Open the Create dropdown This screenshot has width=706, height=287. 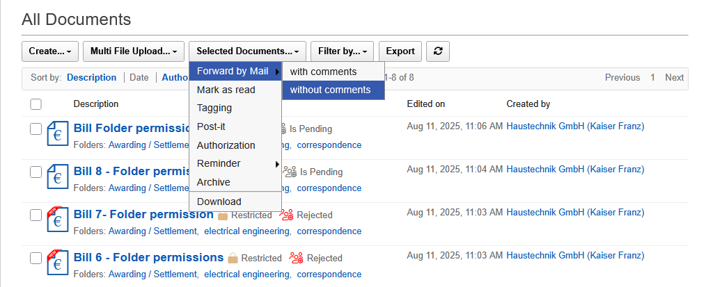50,51
